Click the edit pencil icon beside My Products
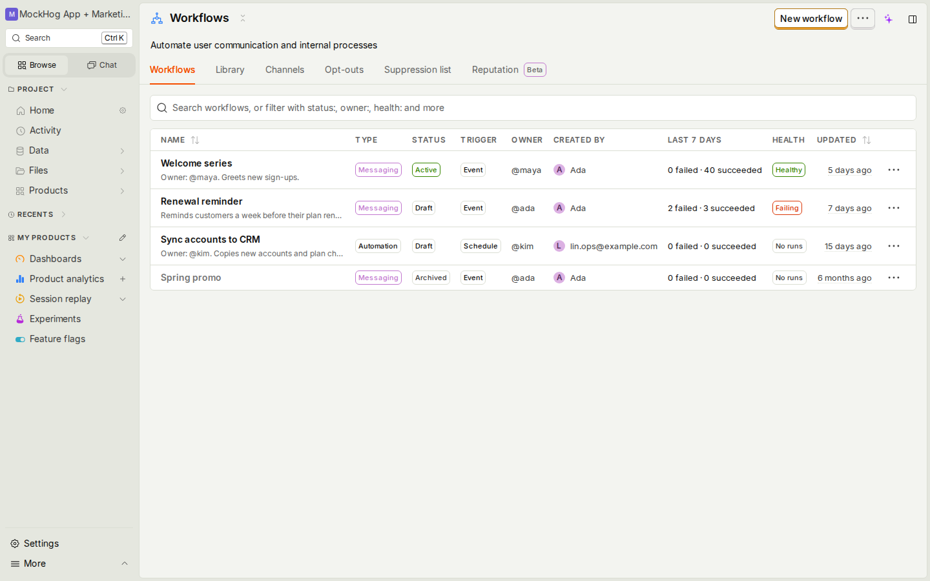 (x=123, y=238)
